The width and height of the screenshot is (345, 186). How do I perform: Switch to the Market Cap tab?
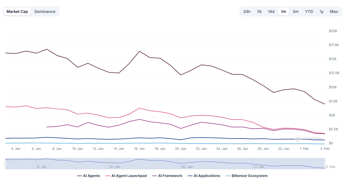click(x=17, y=12)
